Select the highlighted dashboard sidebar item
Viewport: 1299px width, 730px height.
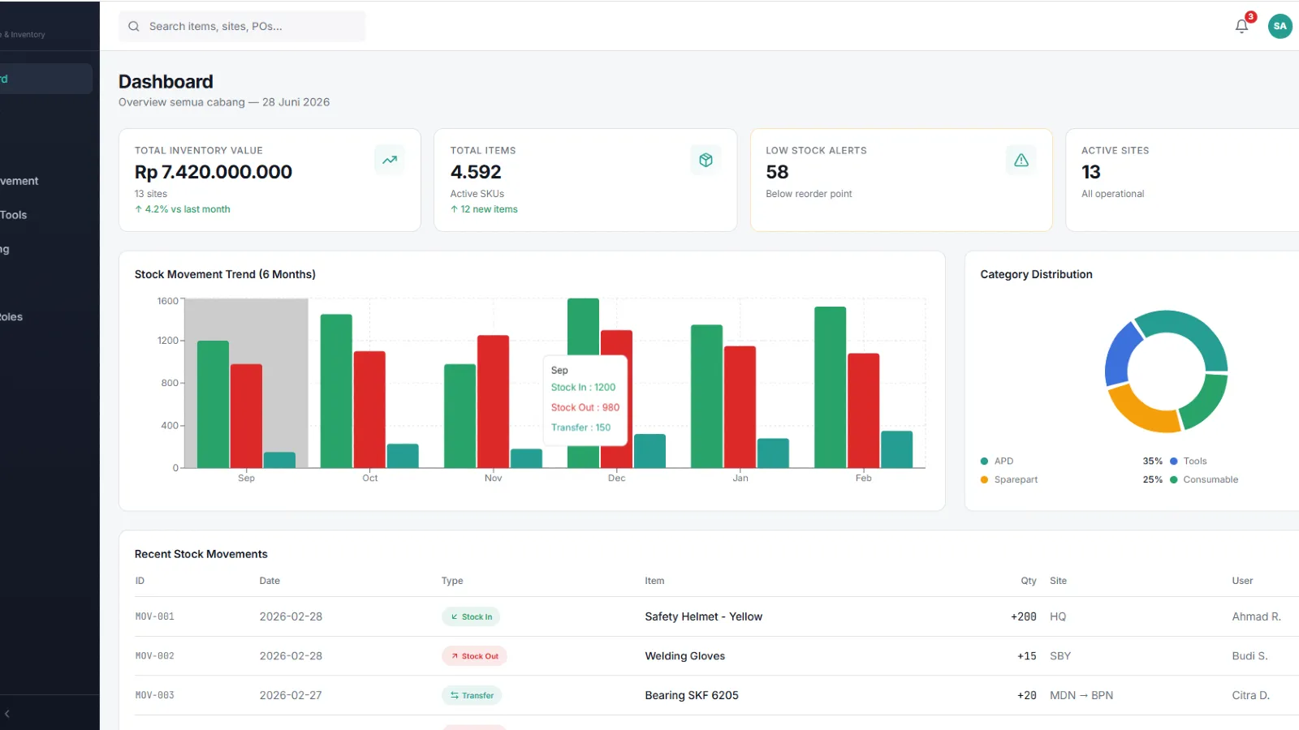tap(45, 79)
